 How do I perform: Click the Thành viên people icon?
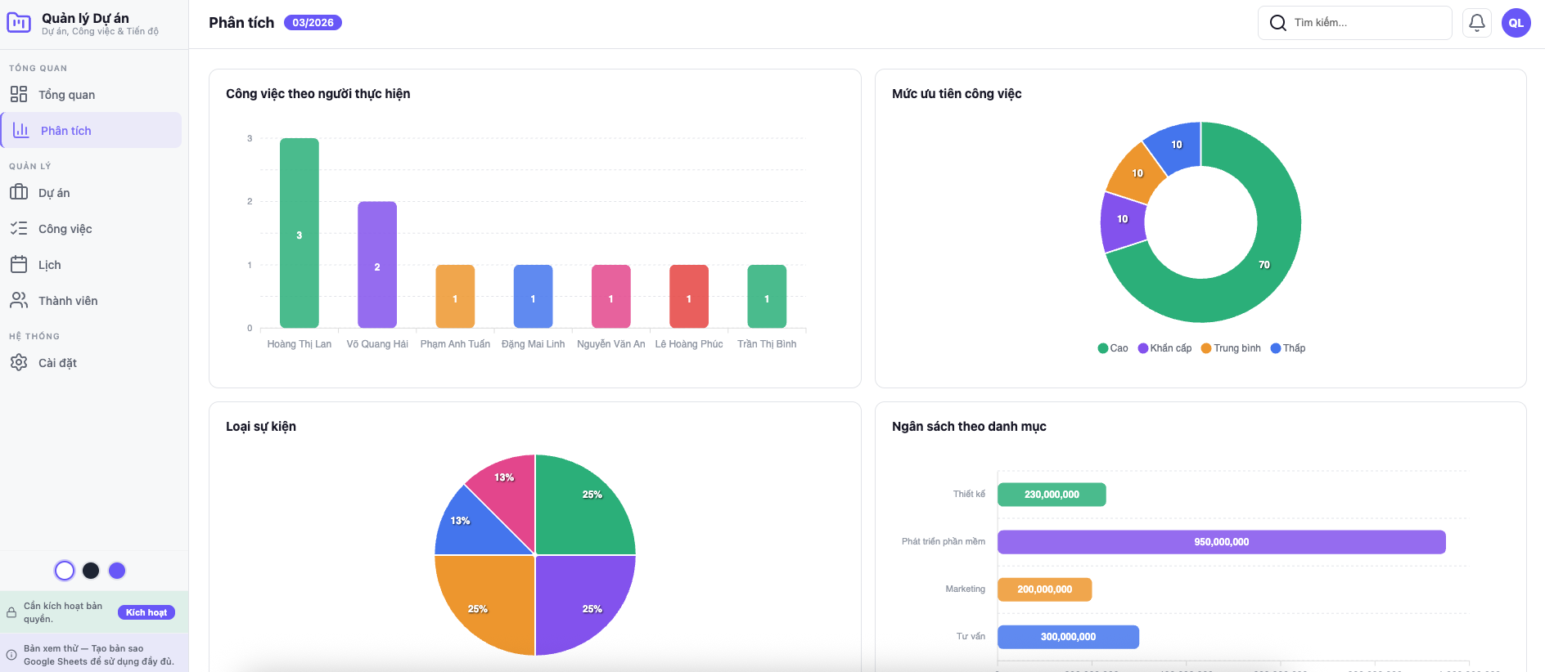click(x=19, y=301)
